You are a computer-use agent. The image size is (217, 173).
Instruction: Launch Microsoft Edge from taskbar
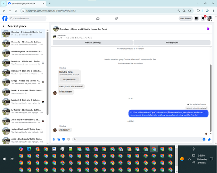[29, 149]
